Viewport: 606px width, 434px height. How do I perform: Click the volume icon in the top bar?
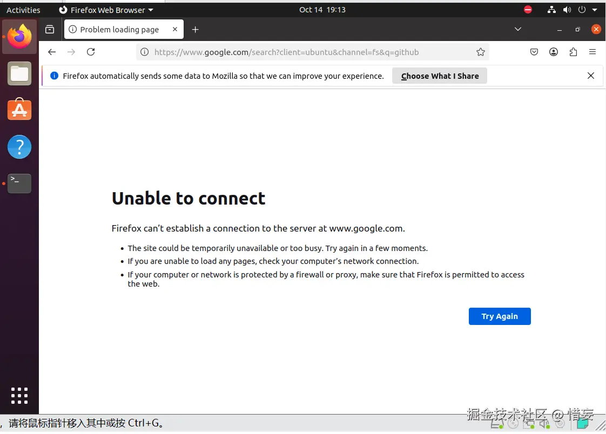[x=567, y=10]
